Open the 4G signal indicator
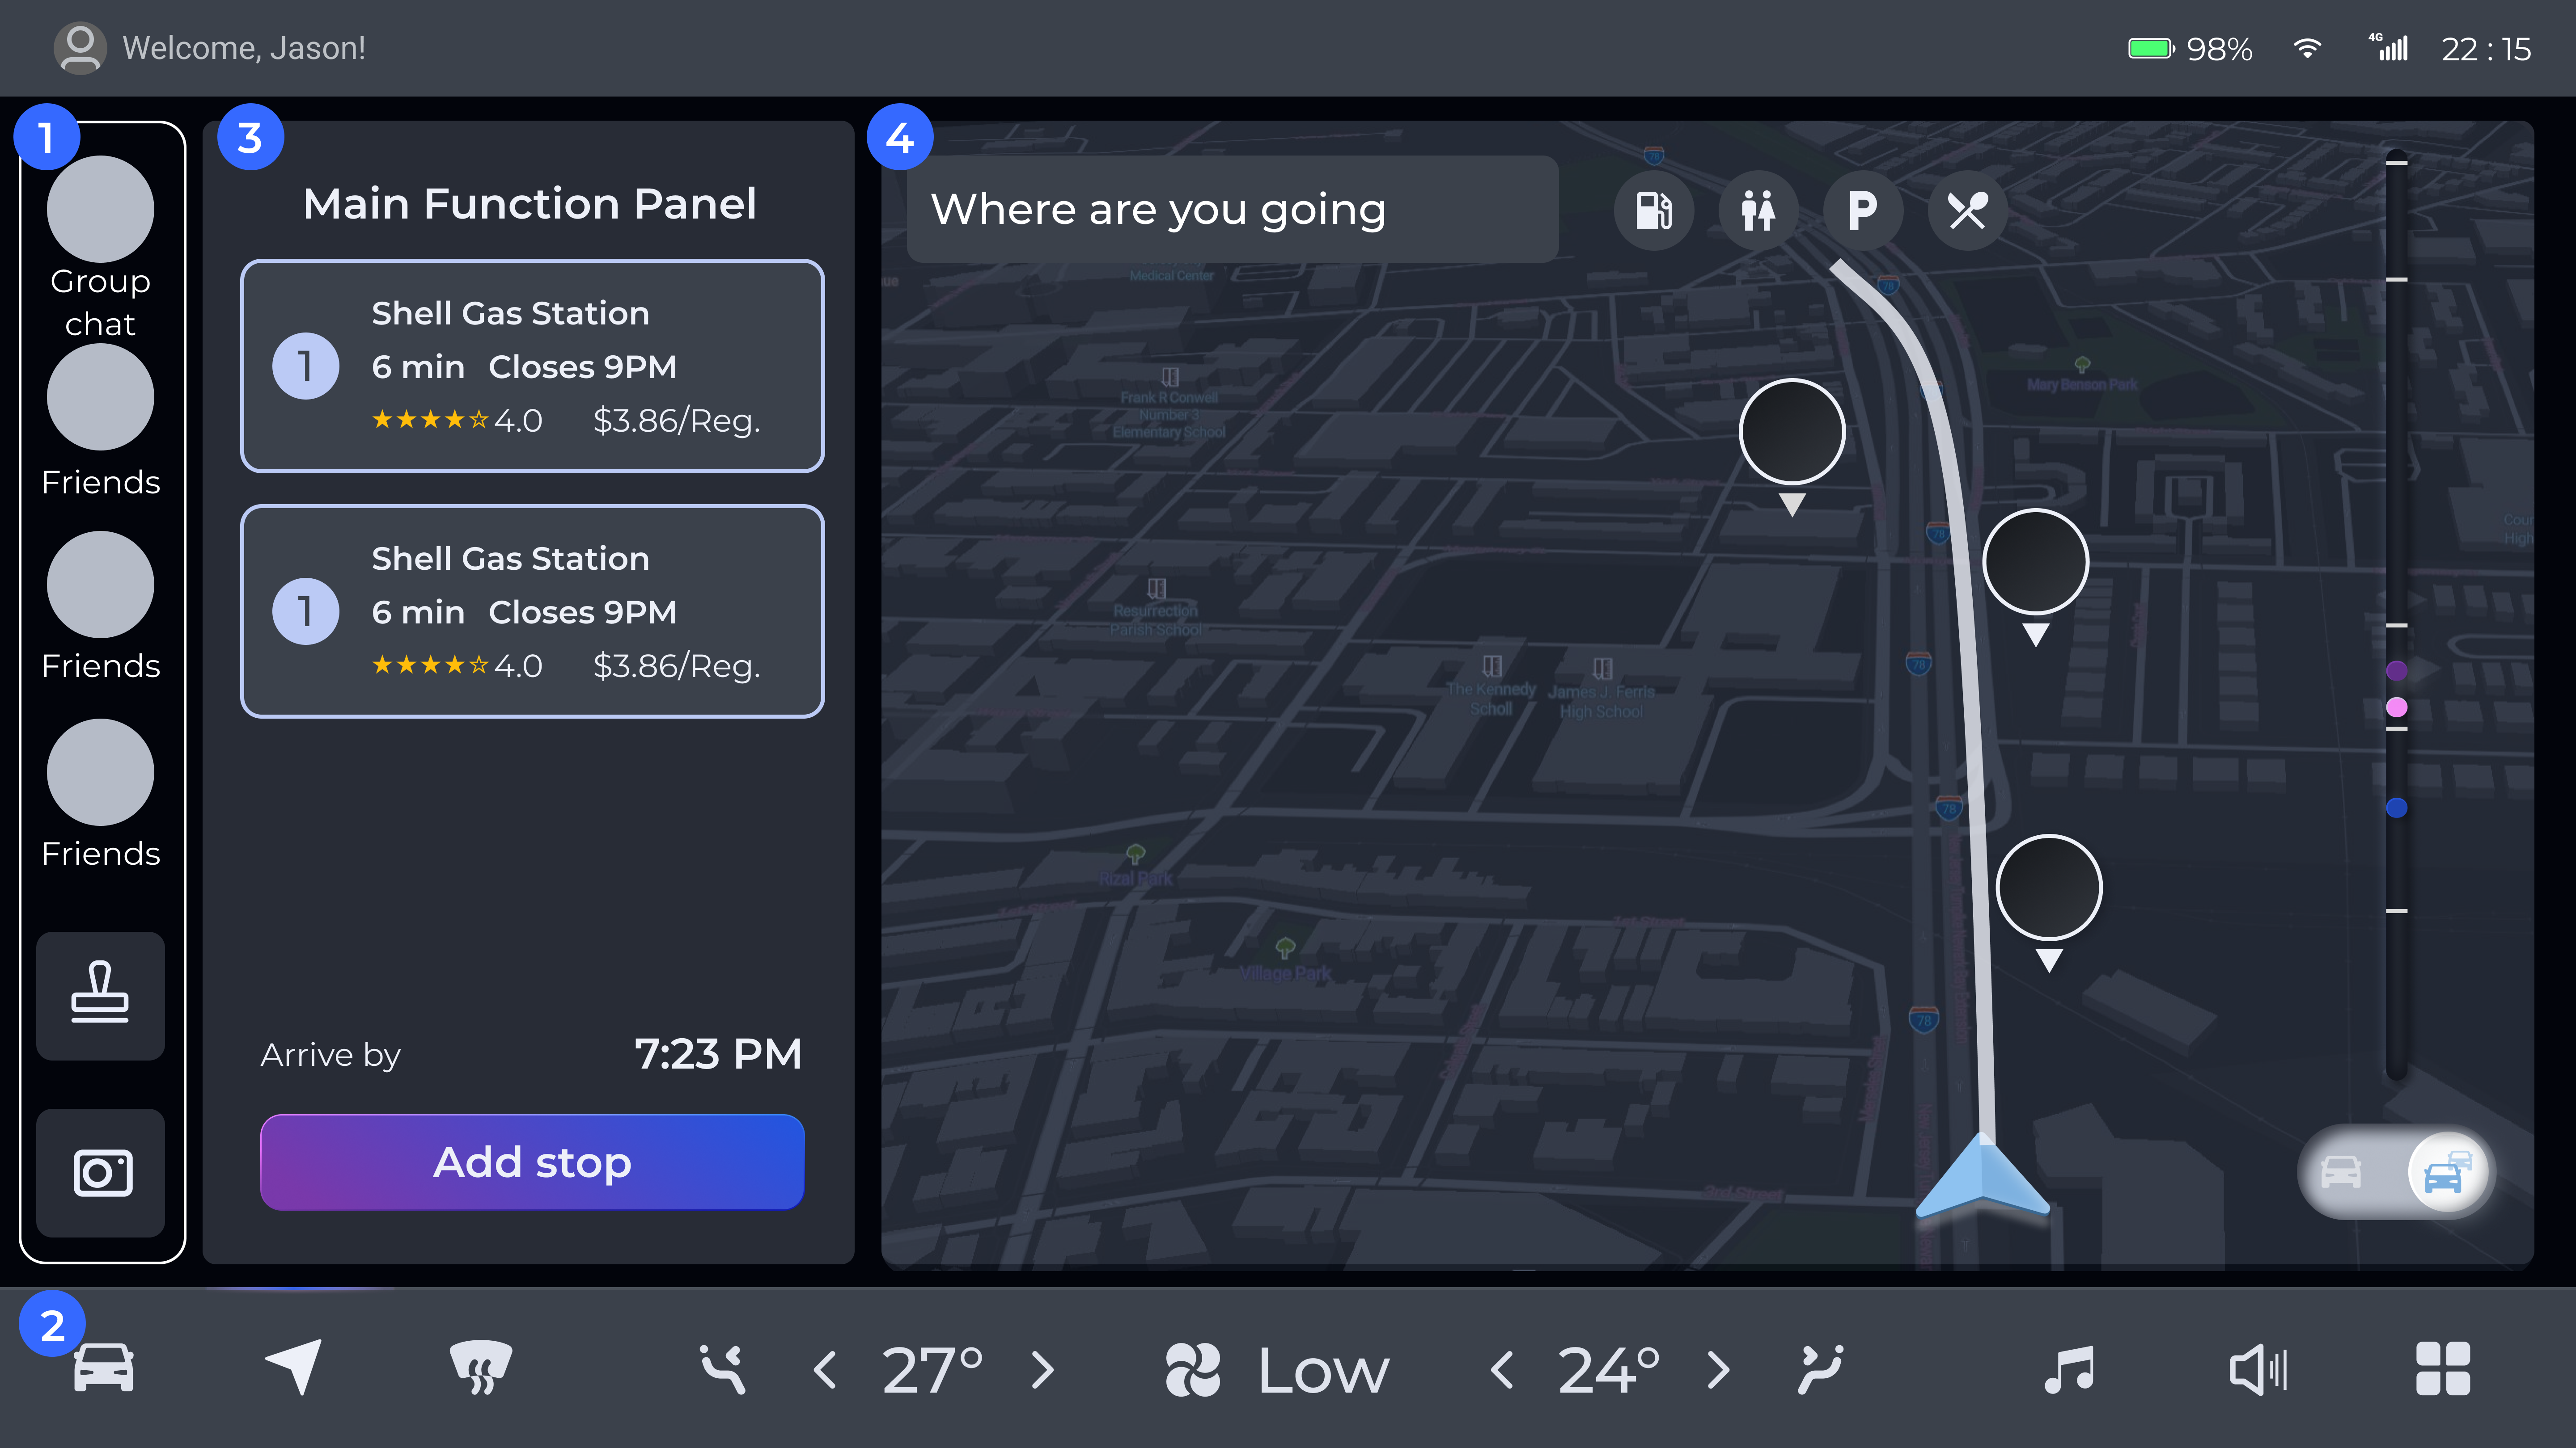 [x=2388, y=47]
